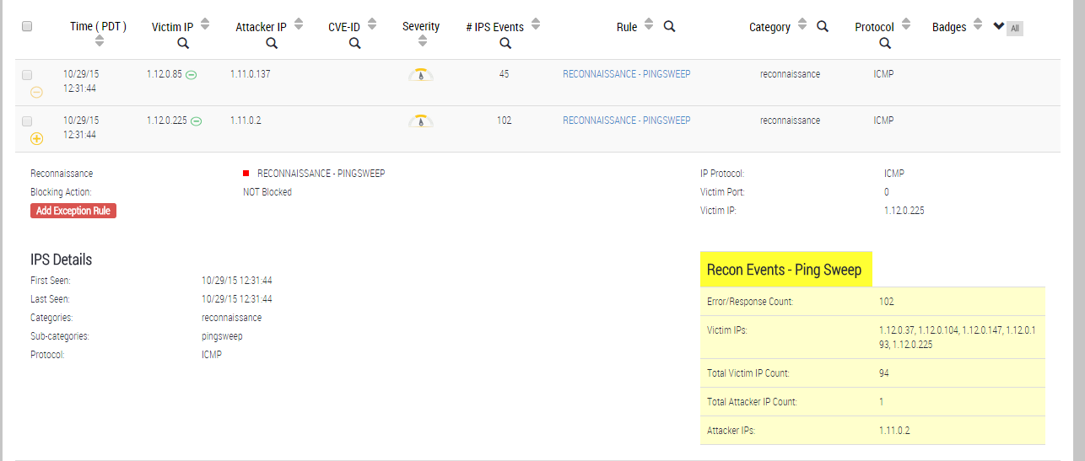Open search for Attacker IP column
Viewport: 1085px width, 461px height.
click(272, 44)
